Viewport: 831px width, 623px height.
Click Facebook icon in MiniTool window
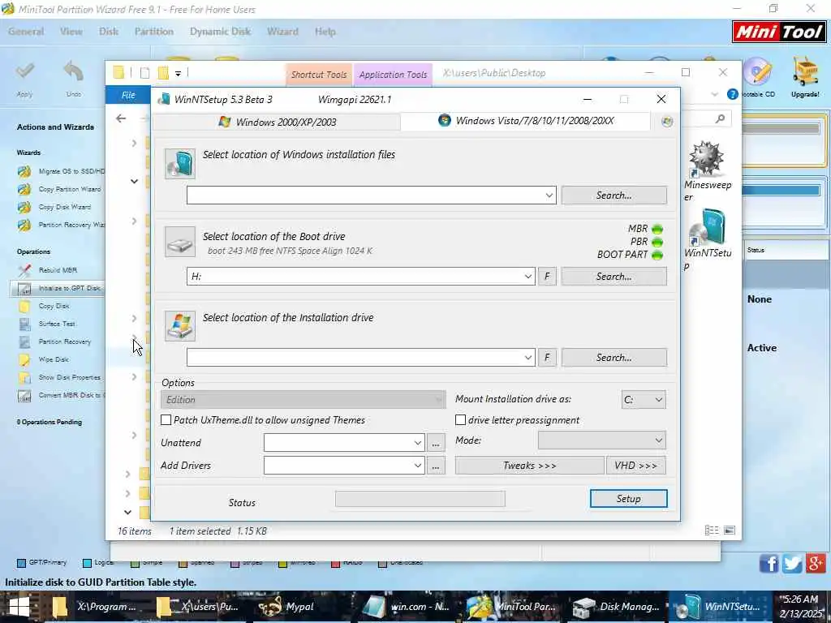tap(769, 564)
